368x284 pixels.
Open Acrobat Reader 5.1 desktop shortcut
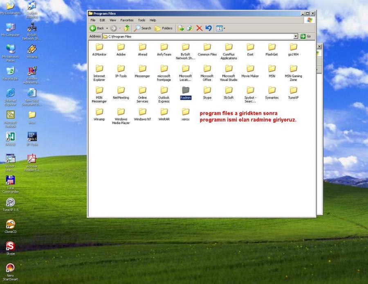point(32,163)
